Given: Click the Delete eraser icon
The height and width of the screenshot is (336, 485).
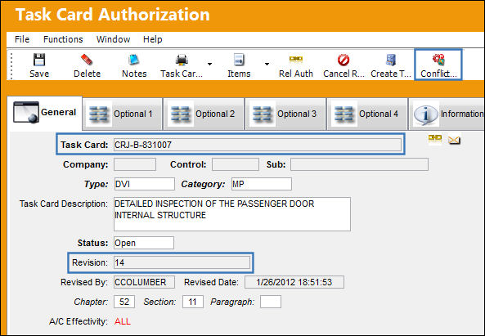Looking at the screenshot, I should click(87, 60).
